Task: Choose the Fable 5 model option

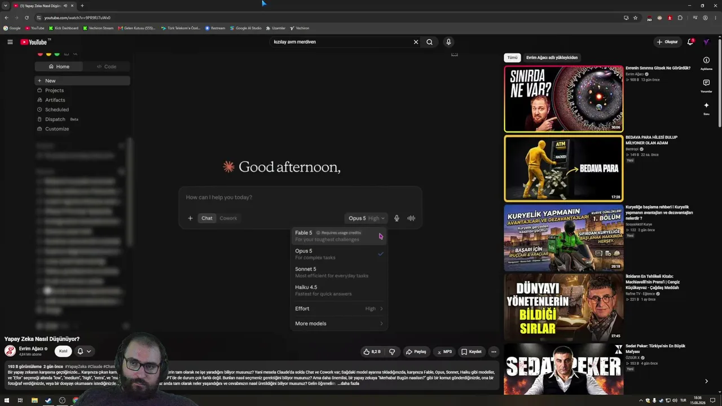Action: tap(339, 236)
